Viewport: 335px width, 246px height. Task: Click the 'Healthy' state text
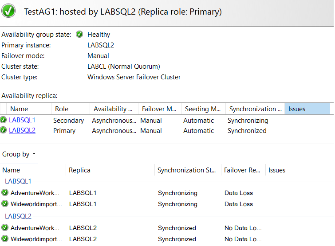99,34
